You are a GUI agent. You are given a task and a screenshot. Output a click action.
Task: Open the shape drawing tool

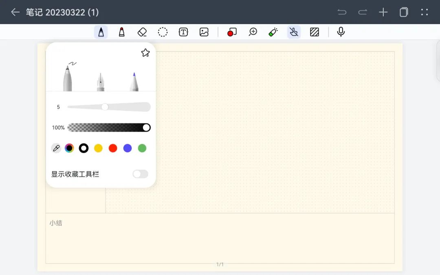click(x=232, y=32)
